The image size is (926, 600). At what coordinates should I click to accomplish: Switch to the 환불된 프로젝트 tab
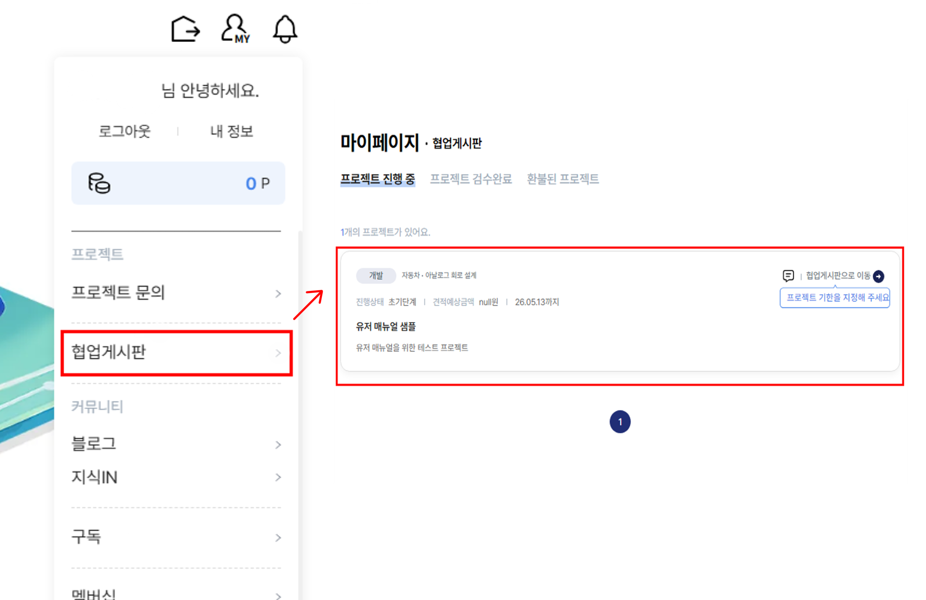(x=562, y=179)
